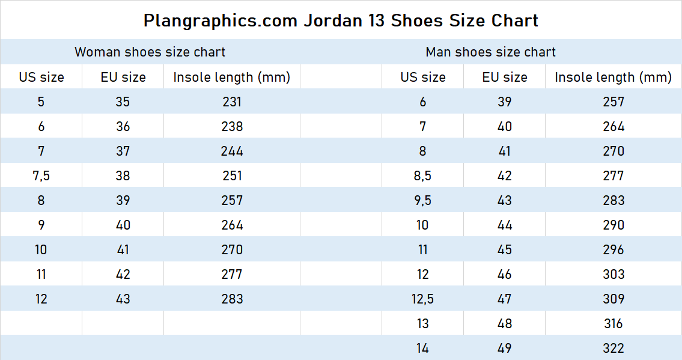Select the "Woman shoes size chart" header
This screenshot has width=682, height=360.
point(150,52)
